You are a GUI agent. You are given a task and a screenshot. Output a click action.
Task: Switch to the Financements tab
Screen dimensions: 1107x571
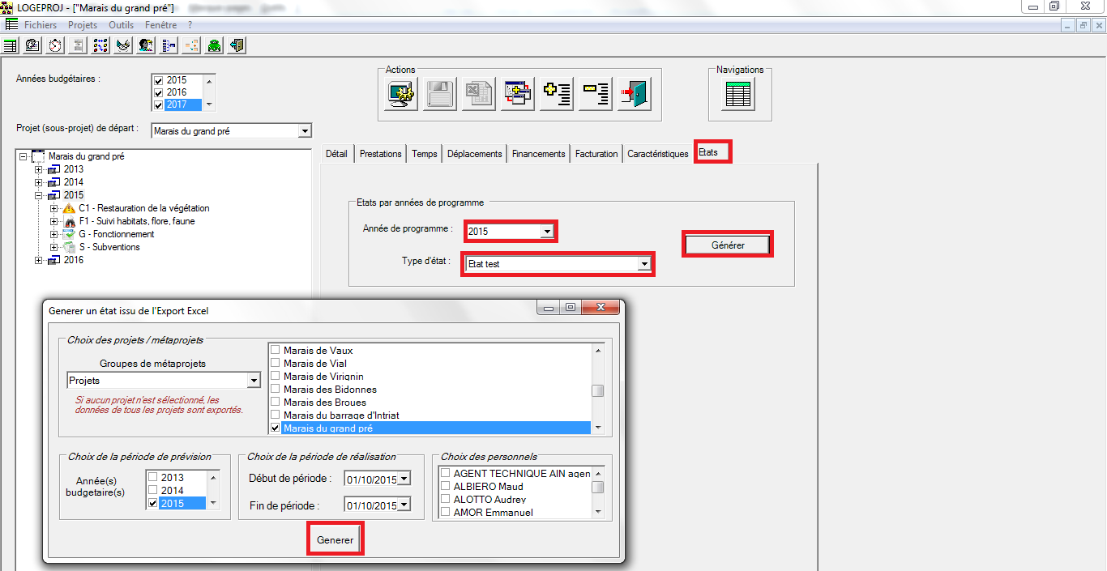pos(538,154)
